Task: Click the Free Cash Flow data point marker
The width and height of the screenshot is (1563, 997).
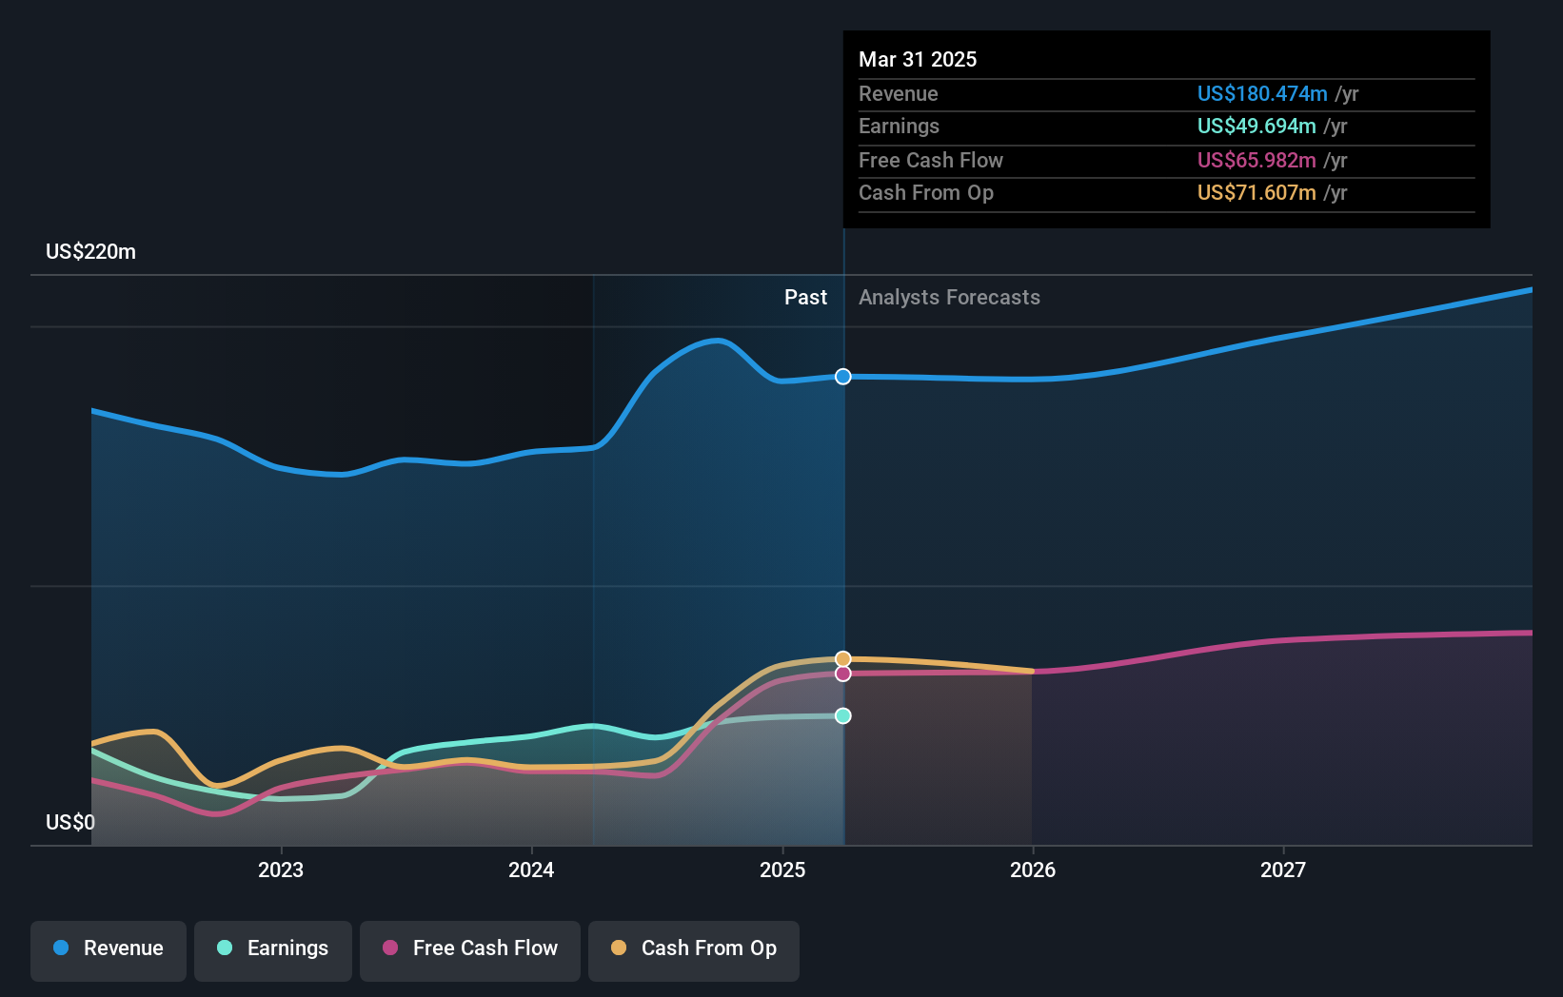Action: 843,674
